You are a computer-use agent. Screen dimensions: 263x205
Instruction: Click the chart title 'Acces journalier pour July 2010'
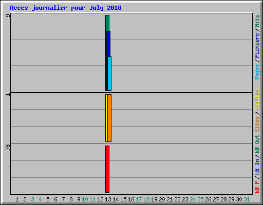coord(66,8)
